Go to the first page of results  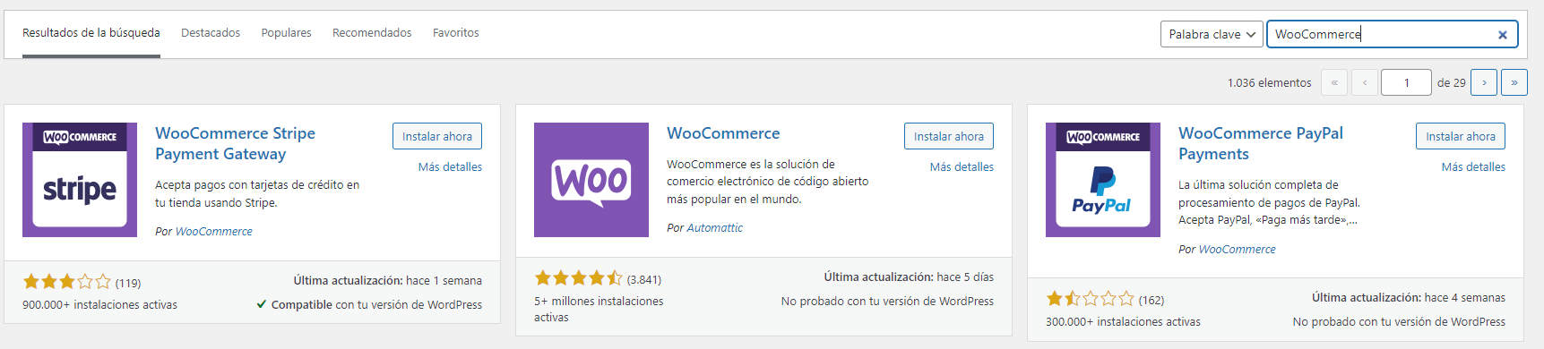click(1334, 82)
